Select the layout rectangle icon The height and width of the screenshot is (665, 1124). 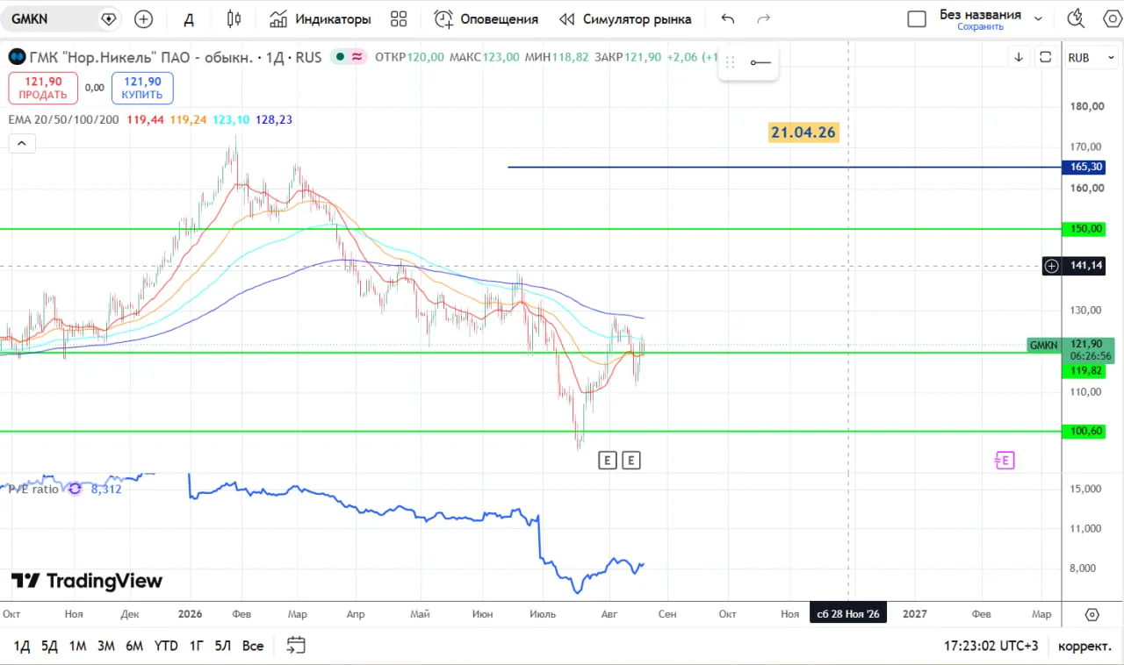coord(917,19)
